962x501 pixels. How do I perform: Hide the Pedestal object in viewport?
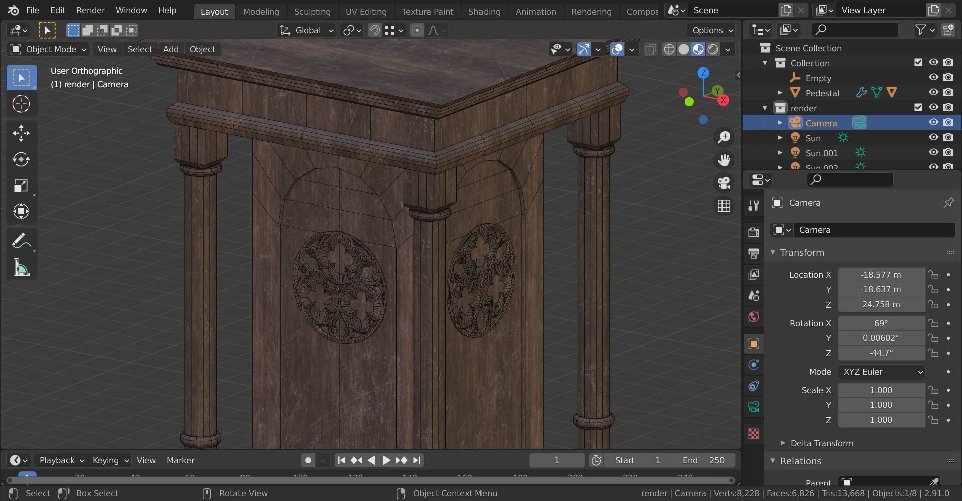(x=933, y=92)
